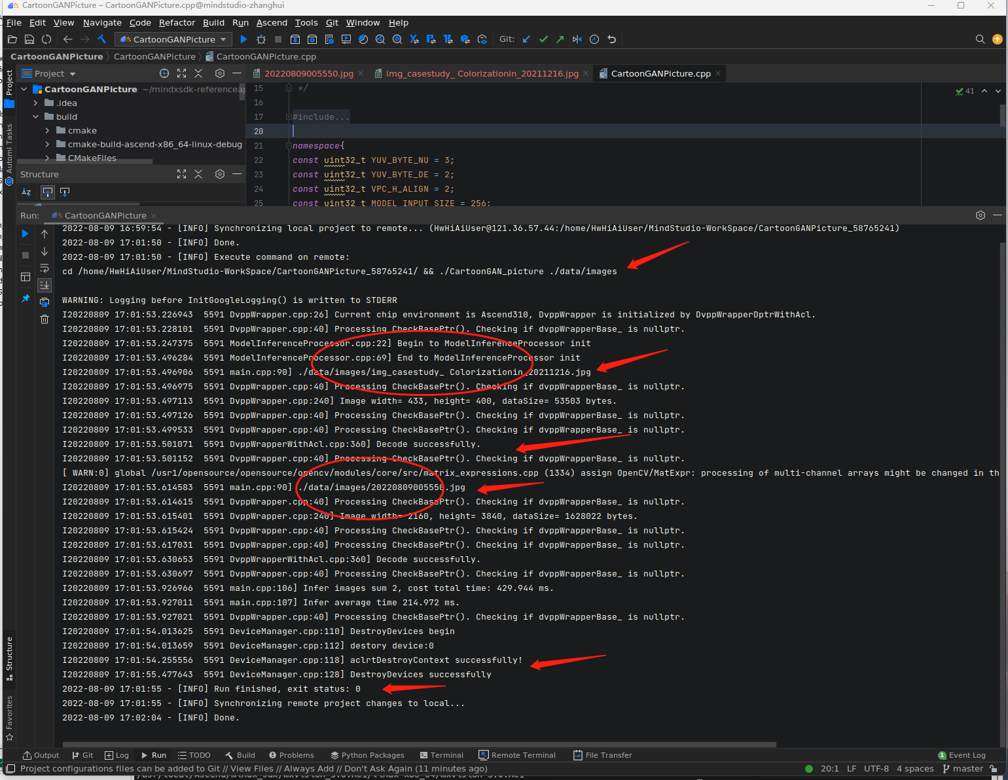
Task: Open the Navigate menu
Action: [x=102, y=22]
